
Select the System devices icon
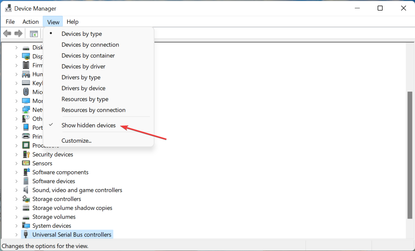pos(26,226)
